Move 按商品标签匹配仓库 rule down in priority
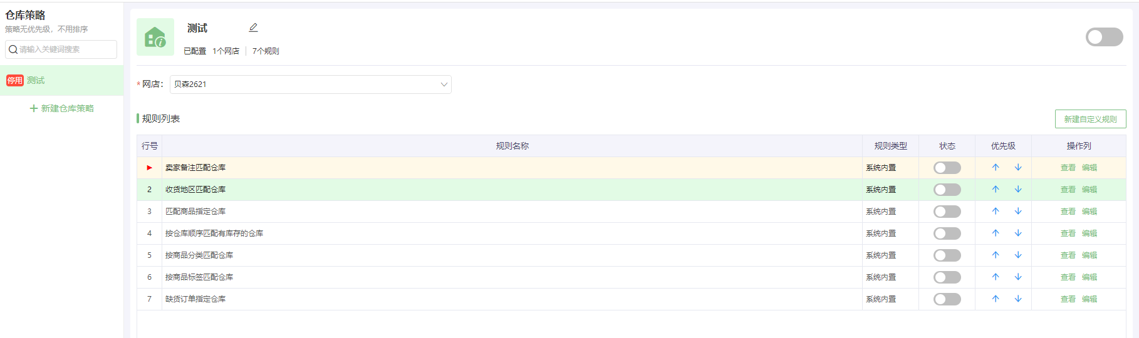This screenshot has width=1139, height=338. pyautogui.click(x=1018, y=277)
